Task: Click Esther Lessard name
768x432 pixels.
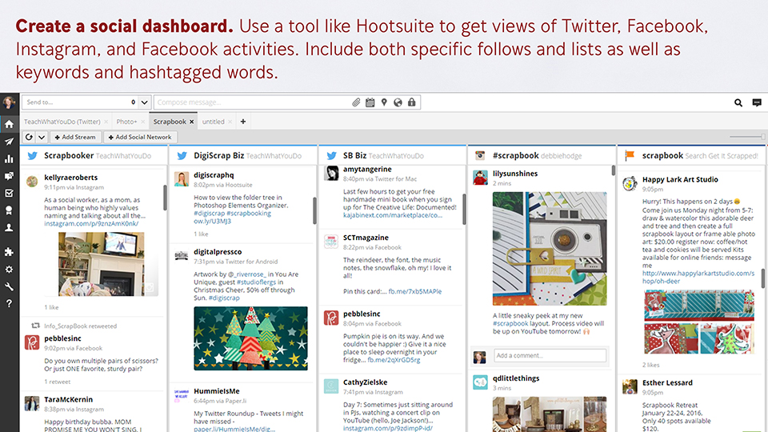Action: tap(667, 382)
